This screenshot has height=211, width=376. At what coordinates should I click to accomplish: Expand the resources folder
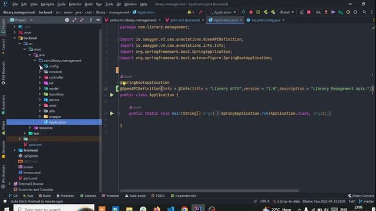tap(30, 128)
